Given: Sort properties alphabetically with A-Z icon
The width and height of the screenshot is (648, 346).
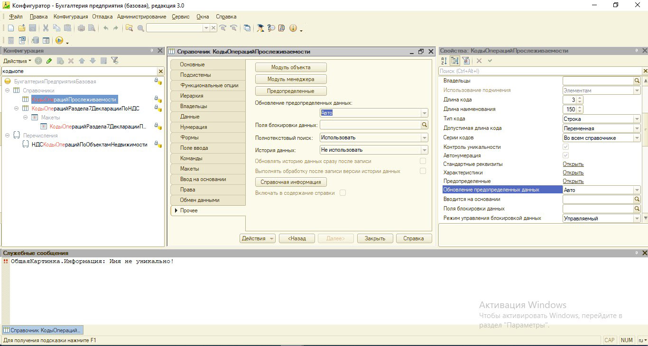Looking at the screenshot, I should click(x=444, y=61).
